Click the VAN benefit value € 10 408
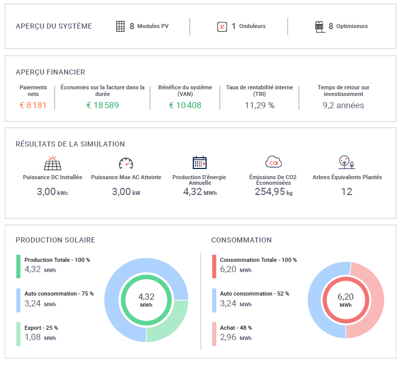The height and width of the screenshot is (366, 406). [x=185, y=106]
